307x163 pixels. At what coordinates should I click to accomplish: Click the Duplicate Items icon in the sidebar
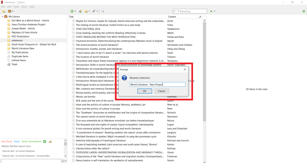pyautogui.click(x=9, y=56)
